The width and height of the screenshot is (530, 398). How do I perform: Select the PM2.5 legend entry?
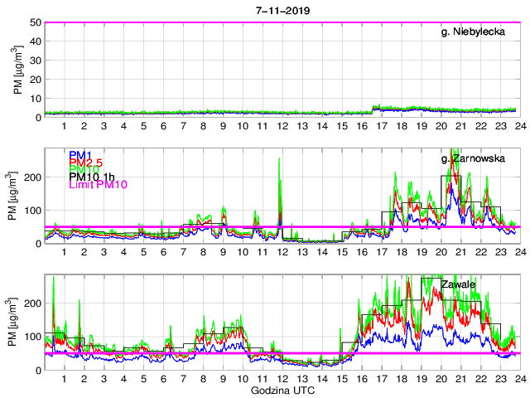pyautogui.click(x=85, y=163)
